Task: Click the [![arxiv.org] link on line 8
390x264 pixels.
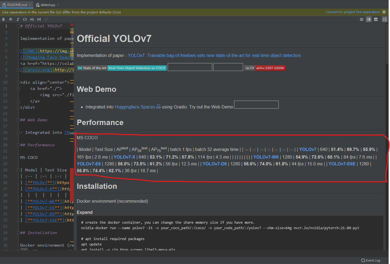Action: tap(36, 70)
